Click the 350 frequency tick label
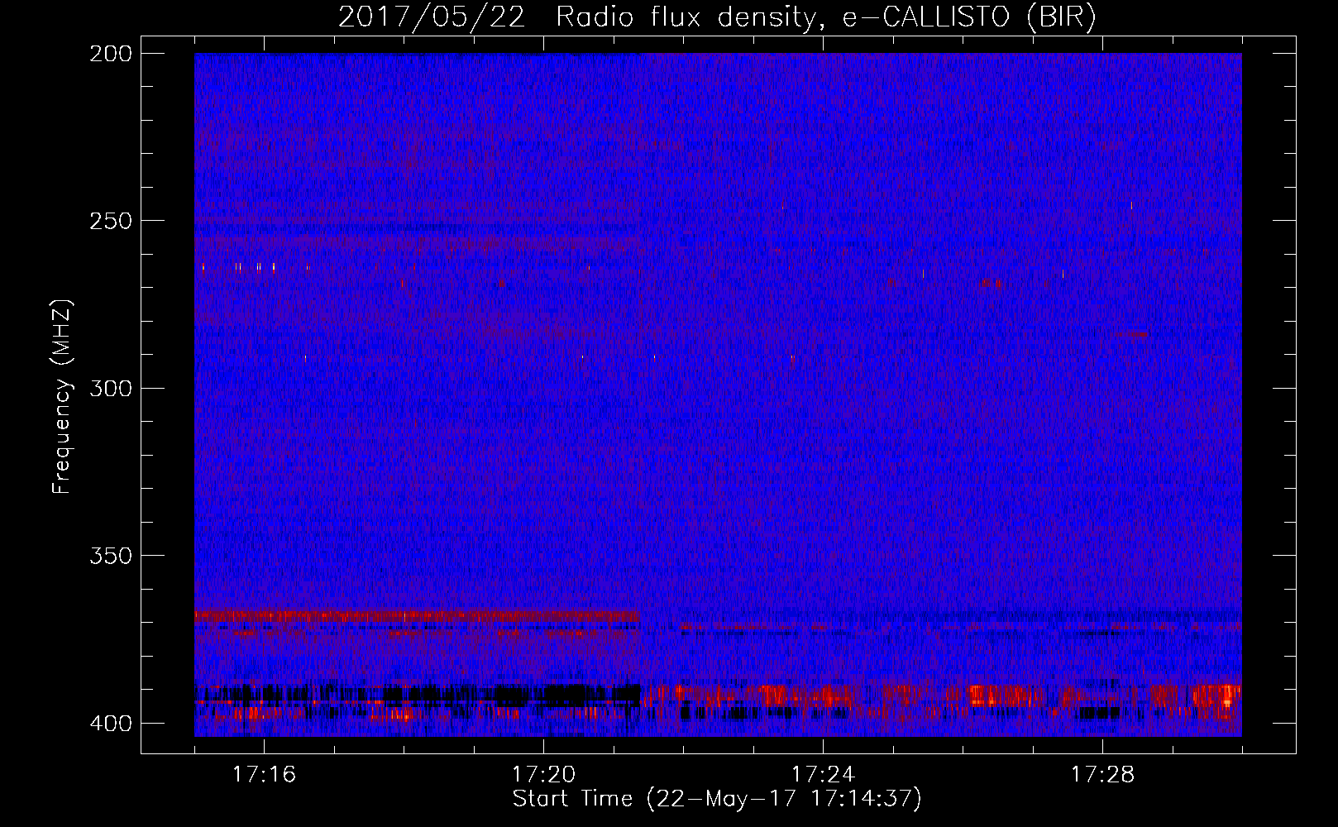1338x827 pixels. pos(110,556)
